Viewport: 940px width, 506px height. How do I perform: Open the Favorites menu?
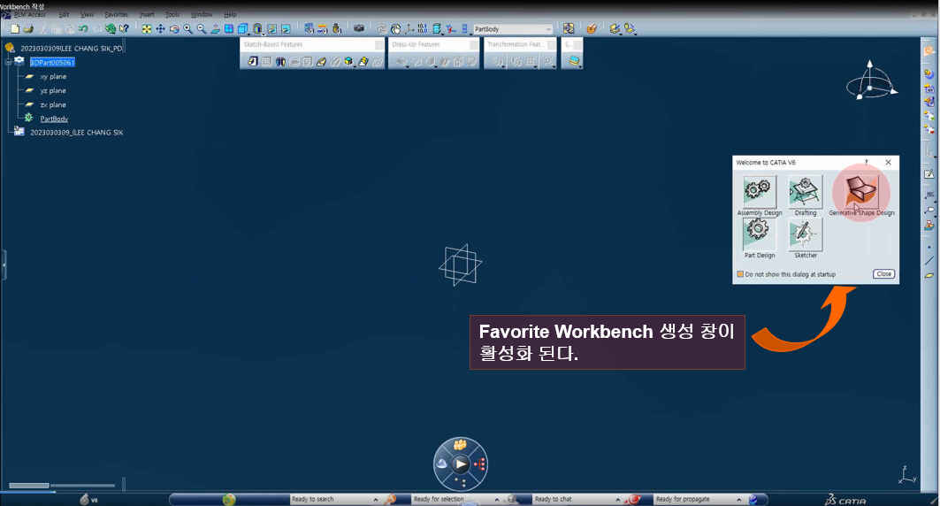point(116,15)
